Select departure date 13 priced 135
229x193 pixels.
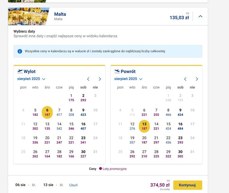[x=47, y=126]
